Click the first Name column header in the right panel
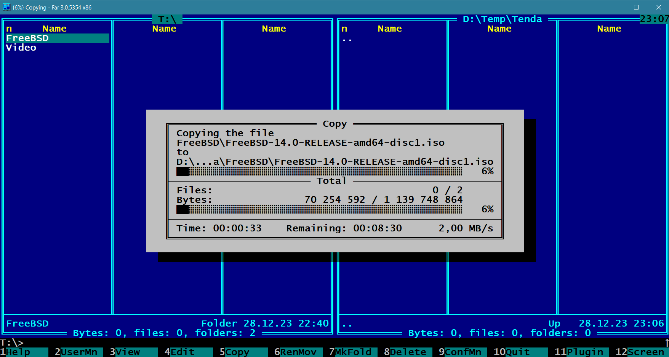 click(x=390, y=29)
